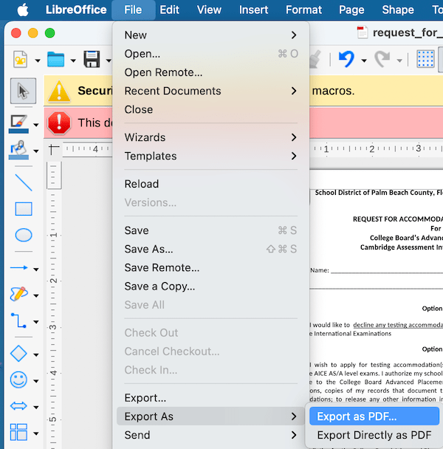Expand the Flowchart dropdown arrow
The width and height of the screenshot is (443, 449).
click(x=36, y=433)
